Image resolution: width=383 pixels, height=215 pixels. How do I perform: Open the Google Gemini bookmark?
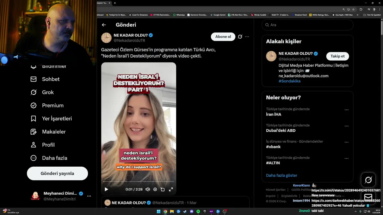click(218, 15)
